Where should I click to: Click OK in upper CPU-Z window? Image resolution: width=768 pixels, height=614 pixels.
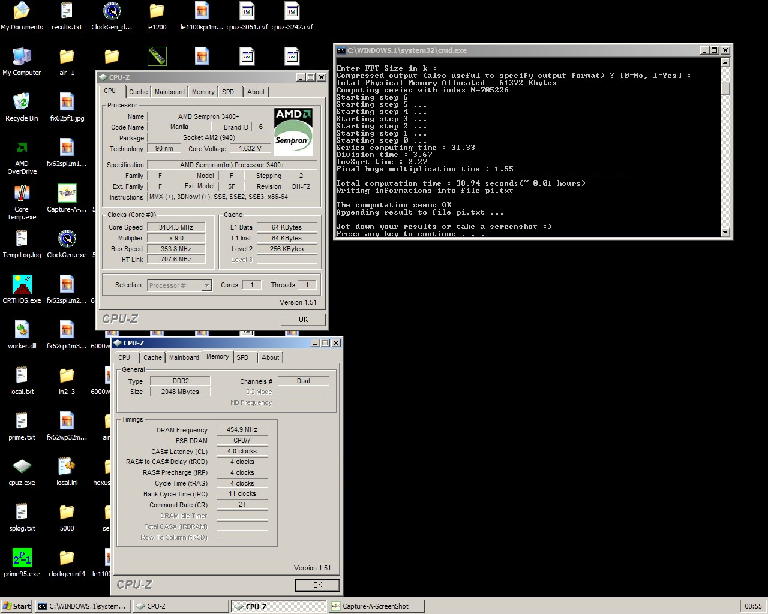(x=303, y=320)
